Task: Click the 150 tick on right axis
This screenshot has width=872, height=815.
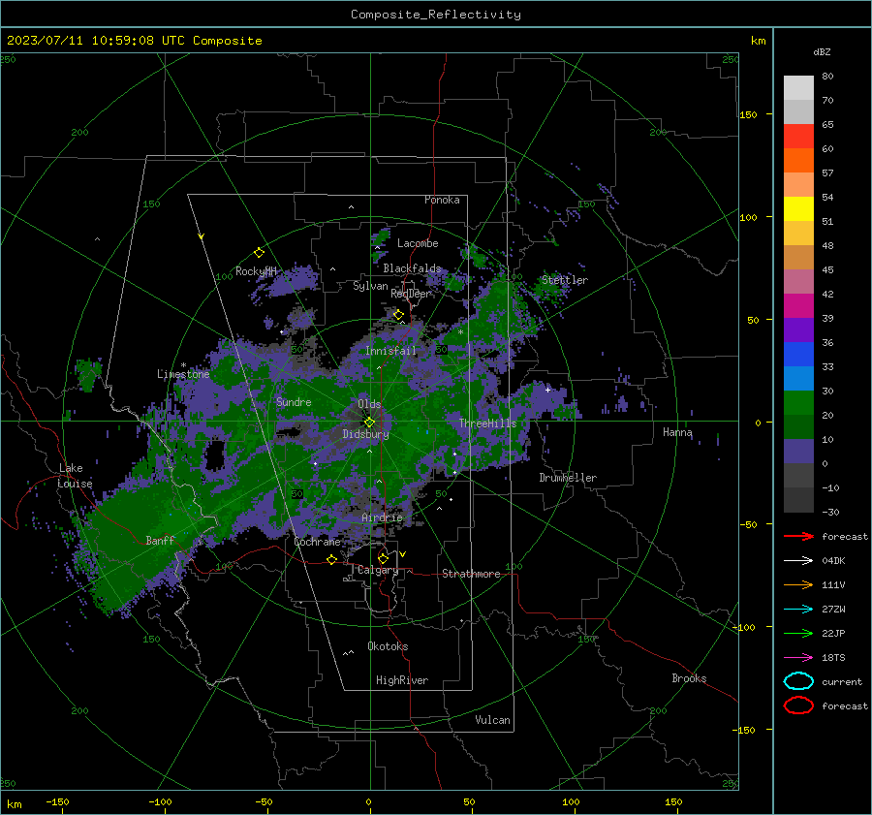Action: click(749, 114)
